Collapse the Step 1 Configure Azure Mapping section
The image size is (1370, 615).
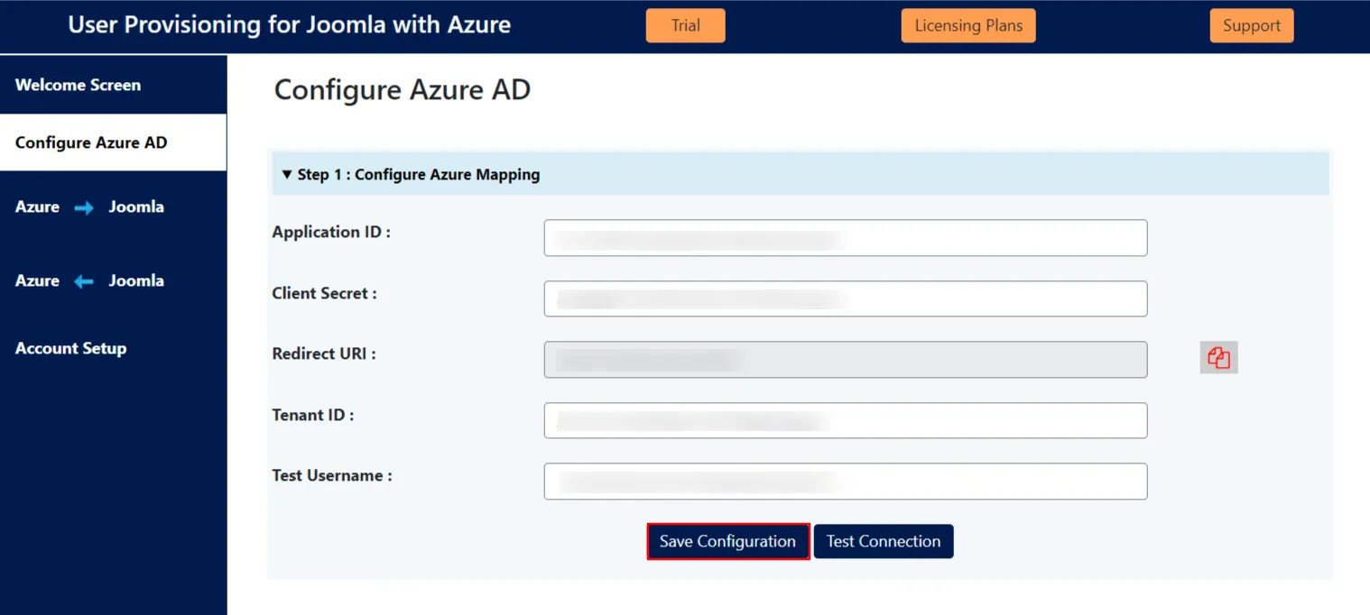pos(801,174)
